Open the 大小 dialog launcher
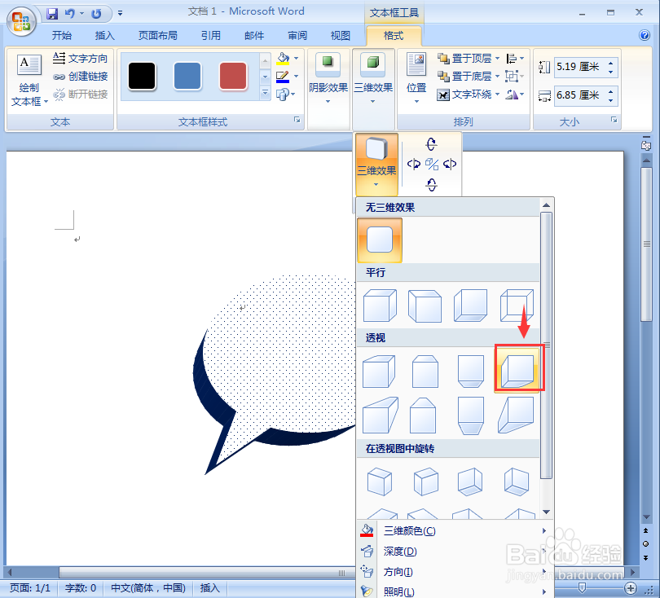 tap(614, 120)
